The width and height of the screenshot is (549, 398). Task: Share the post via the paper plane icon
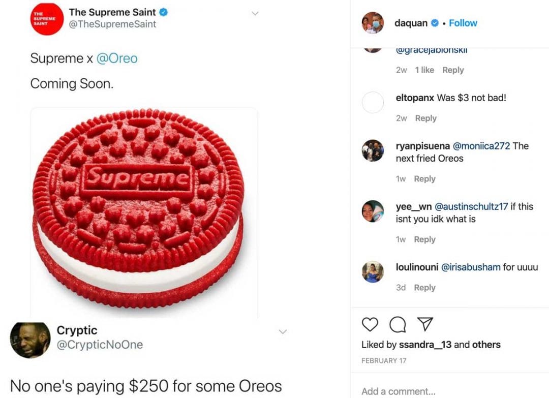point(425,324)
